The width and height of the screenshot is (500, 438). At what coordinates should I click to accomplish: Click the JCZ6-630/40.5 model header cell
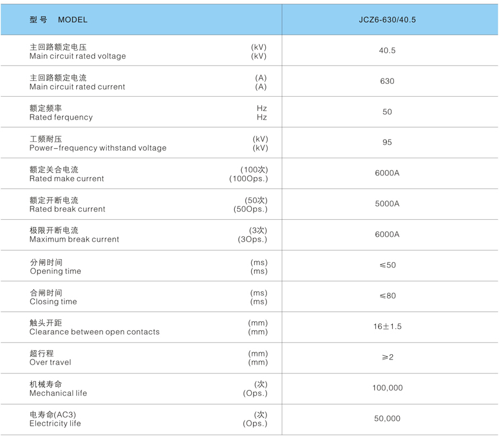tap(387, 20)
